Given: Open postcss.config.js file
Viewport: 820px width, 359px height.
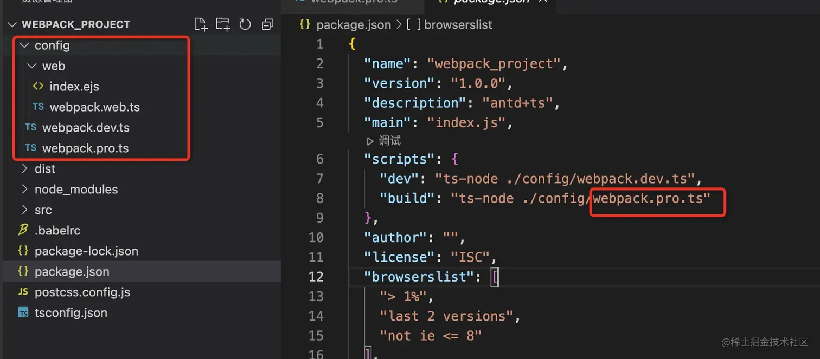Looking at the screenshot, I should click(82, 292).
